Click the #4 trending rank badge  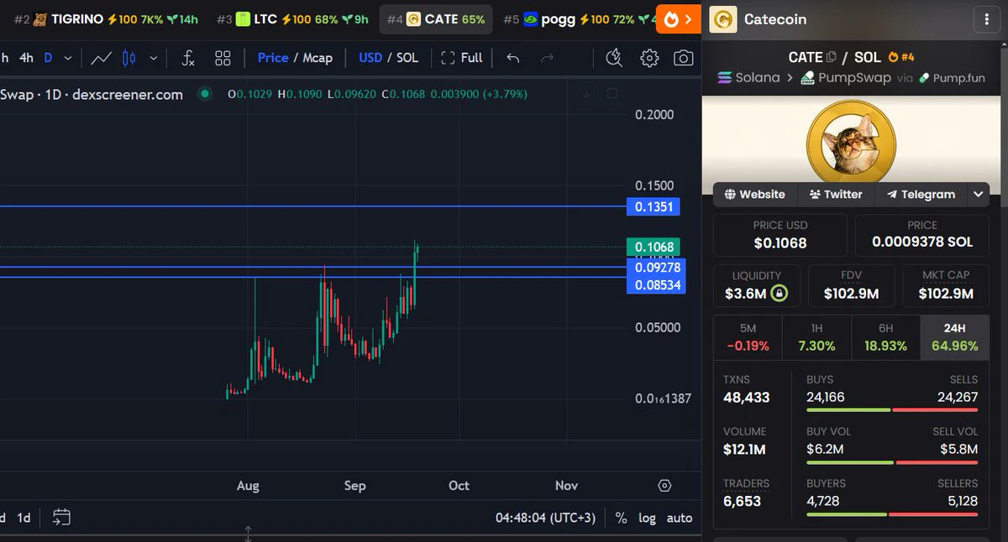pyautogui.click(x=901, y=57)
